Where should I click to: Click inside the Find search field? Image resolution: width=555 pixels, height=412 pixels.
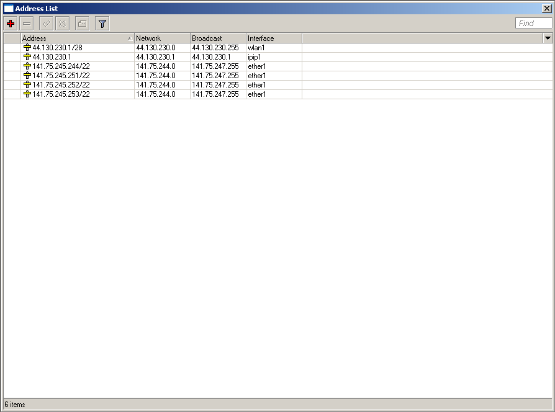click(x=533, y=24)
